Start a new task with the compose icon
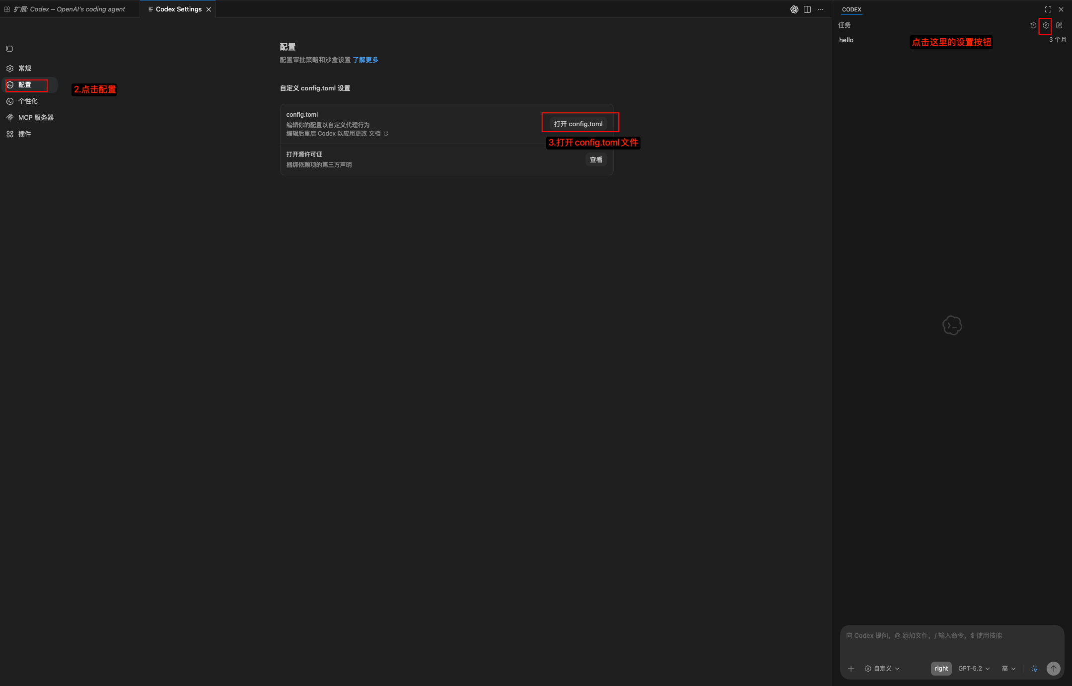The height and width of the screenshot is (686, 1072). pyautogui.click(x=1059, y=25)
